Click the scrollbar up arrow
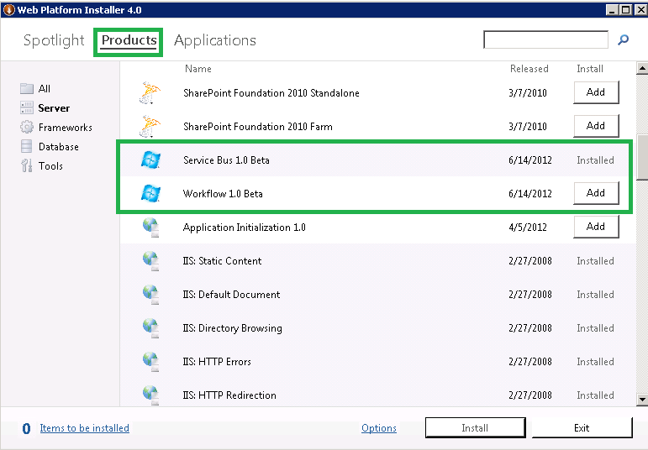 pos(642,68)
